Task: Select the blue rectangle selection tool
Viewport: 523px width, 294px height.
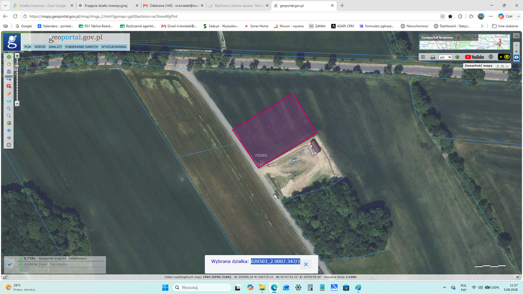Action: coord(9,79)
